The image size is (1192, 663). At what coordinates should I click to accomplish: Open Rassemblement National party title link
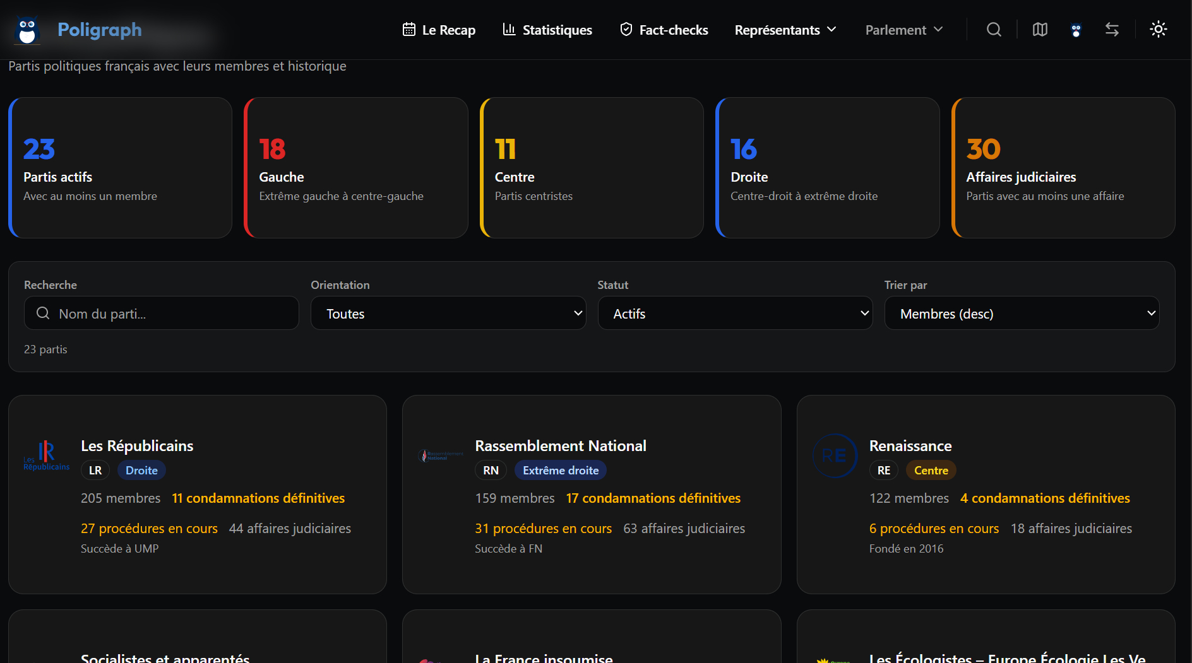coord(560,446)
